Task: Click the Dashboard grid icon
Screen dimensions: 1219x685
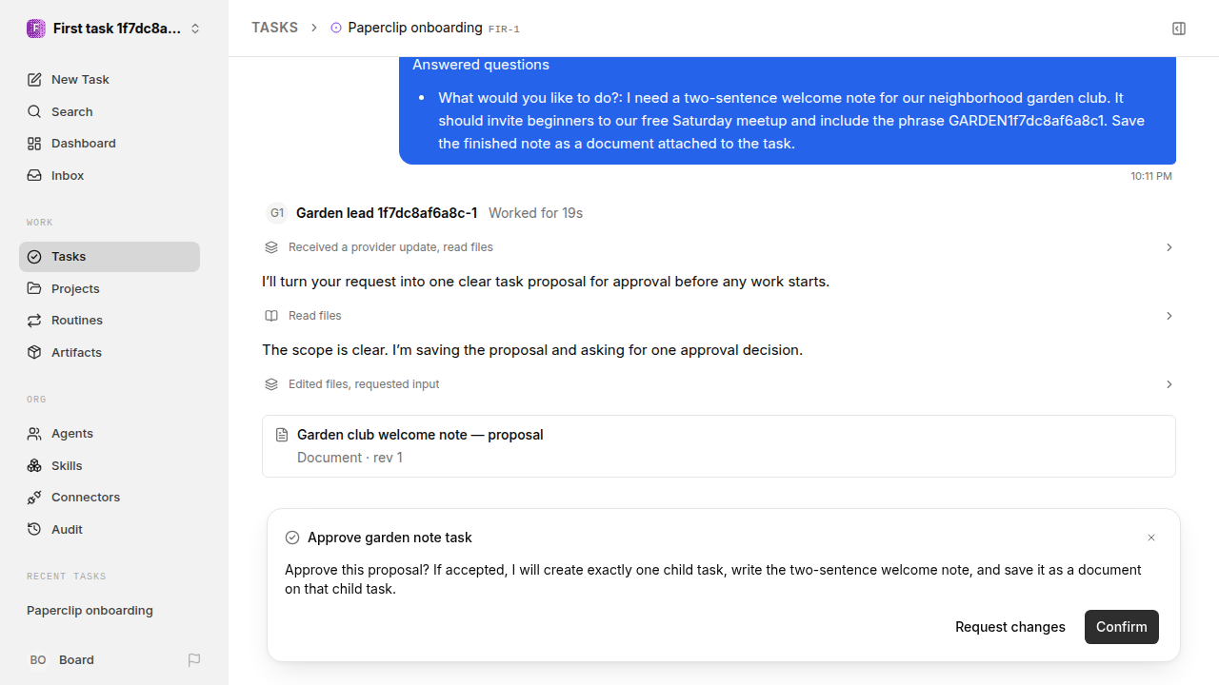Action: [x=34, y=144]
